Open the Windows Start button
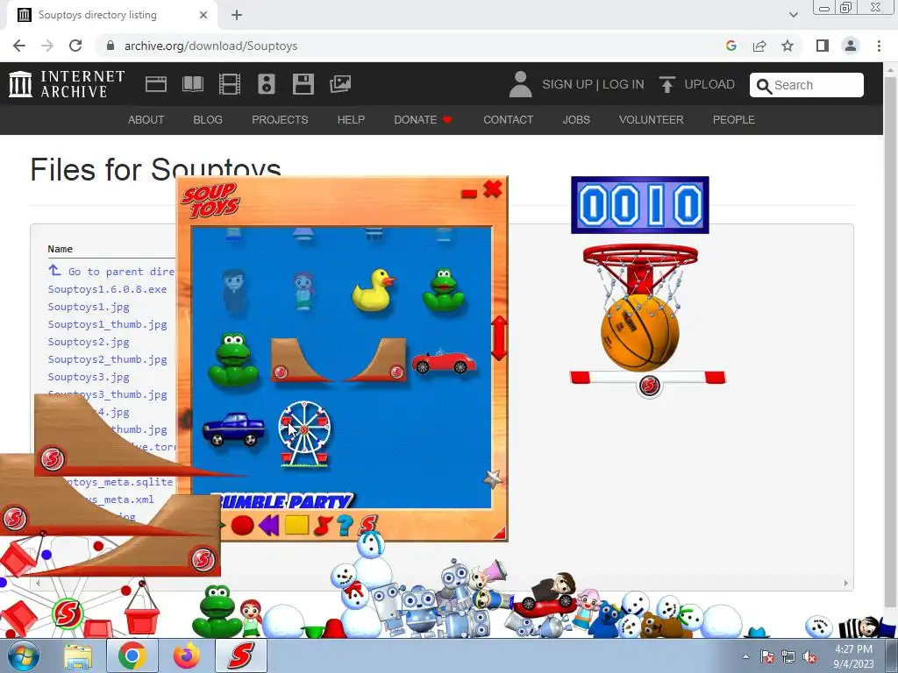Screen dimensions: 898x673 [24, 655]
